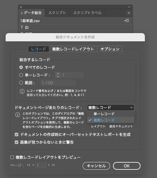Select the 範囲 radio option

(21, 83)
